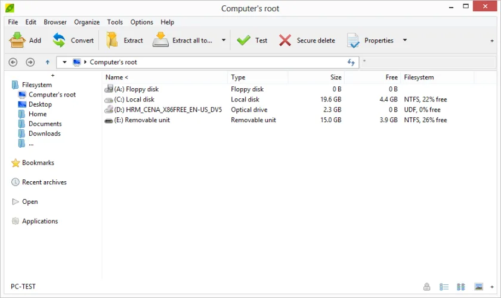Open the Organize menu

(87, 22)
